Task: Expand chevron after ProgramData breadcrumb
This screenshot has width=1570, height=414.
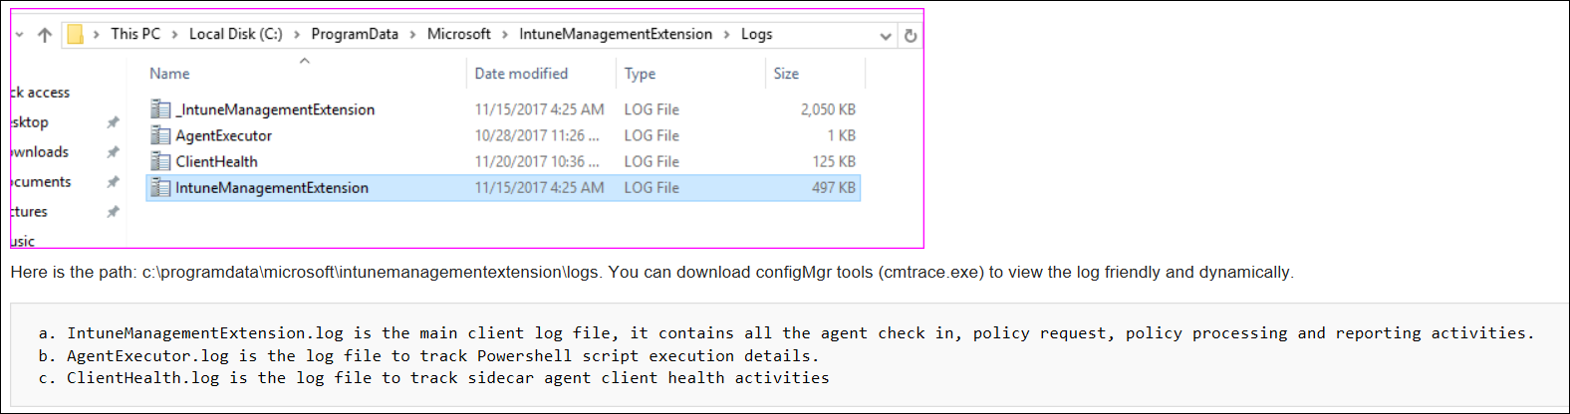Action: click(413, 35)
